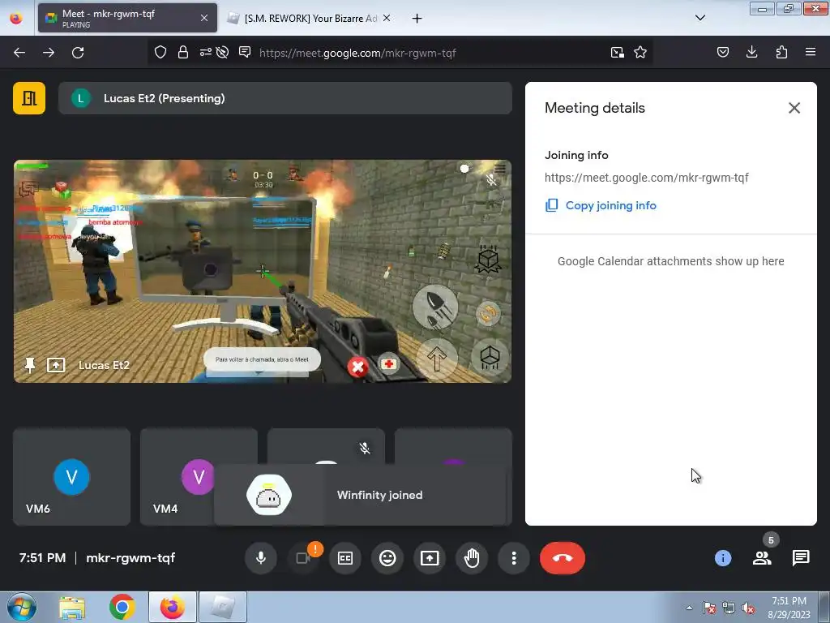Open the extensions puzzle icon

[781, 52]
